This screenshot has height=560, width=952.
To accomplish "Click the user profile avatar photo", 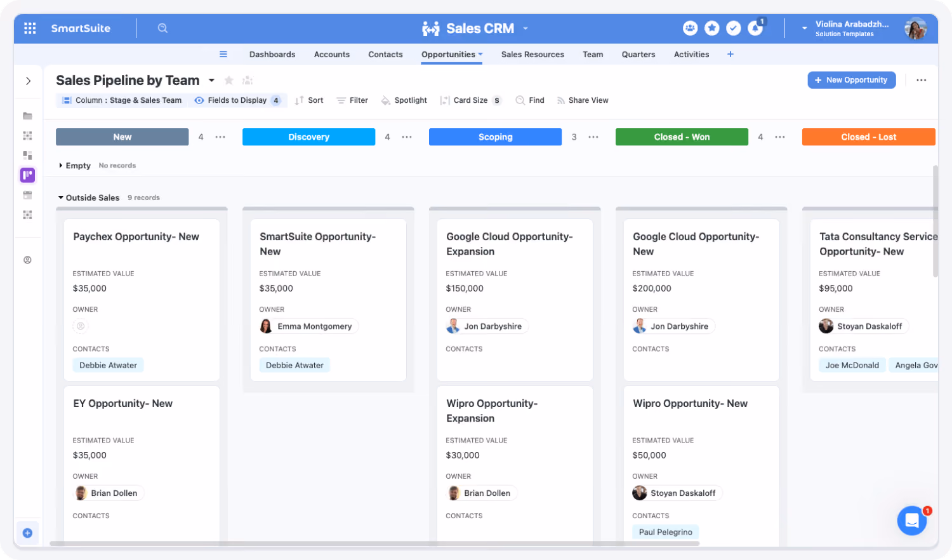I will click(915, 28).
